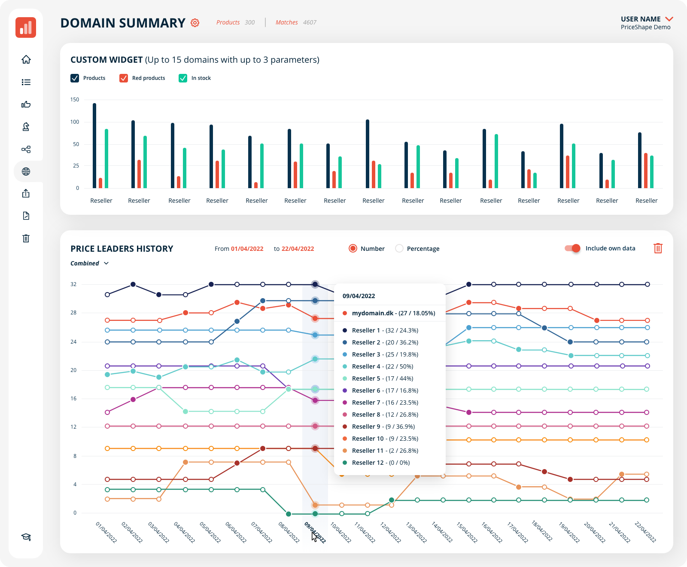Open the graduation cap academy icon
The height and width of the screenshot is (567, 687).
(26, 537)
